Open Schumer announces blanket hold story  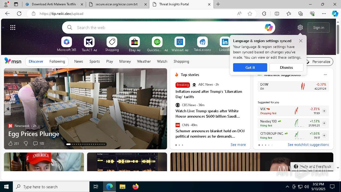pyautogui.click(x=210, y=134)
